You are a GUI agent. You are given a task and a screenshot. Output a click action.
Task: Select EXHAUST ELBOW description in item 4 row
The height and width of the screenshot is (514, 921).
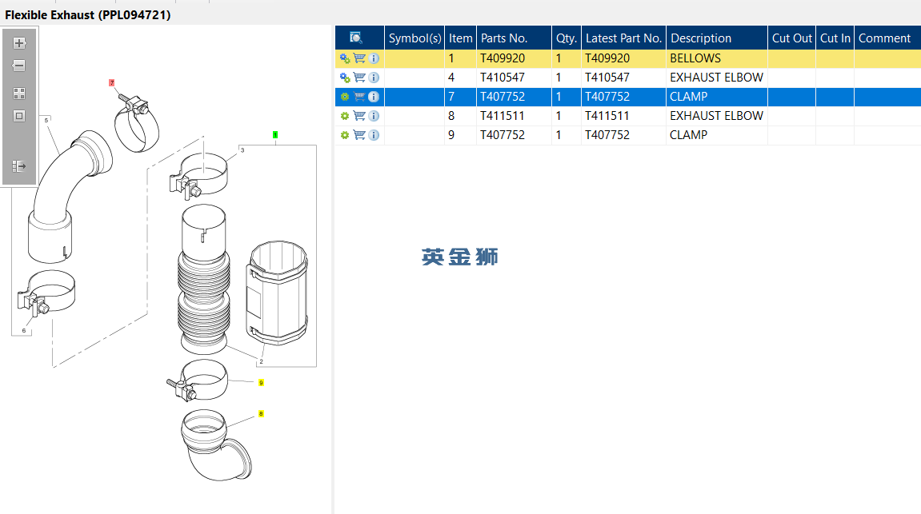pos(717,78)
